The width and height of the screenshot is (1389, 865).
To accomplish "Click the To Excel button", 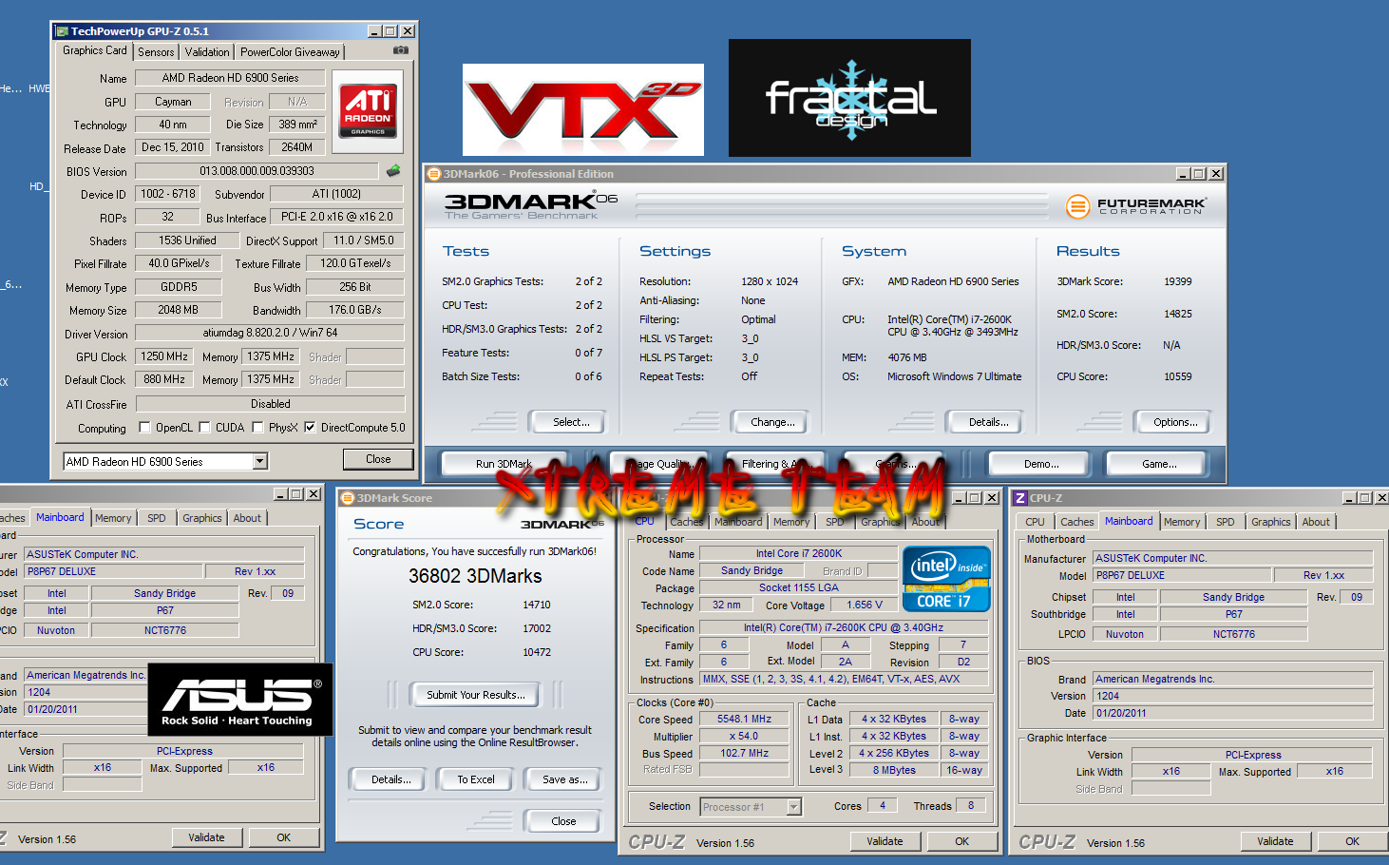I will (475, 779).
